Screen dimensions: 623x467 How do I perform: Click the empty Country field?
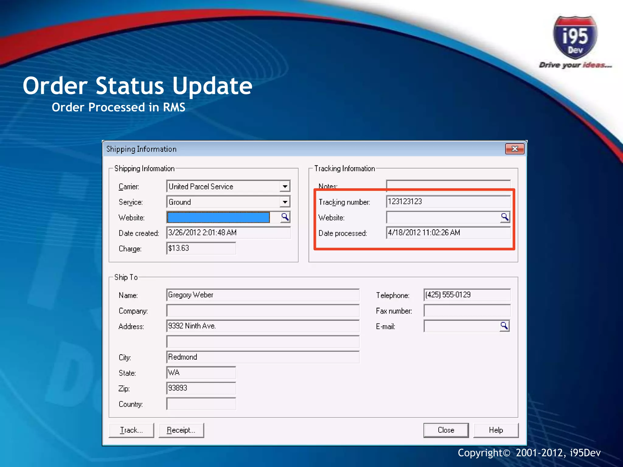(201, 404)
